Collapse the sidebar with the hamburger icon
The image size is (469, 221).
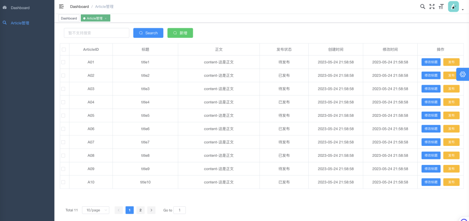[x=61, y=7]
